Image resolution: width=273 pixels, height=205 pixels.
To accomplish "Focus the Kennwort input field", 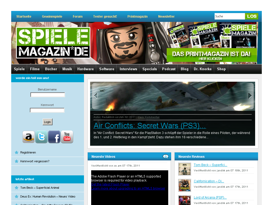I will pos(47,110).
